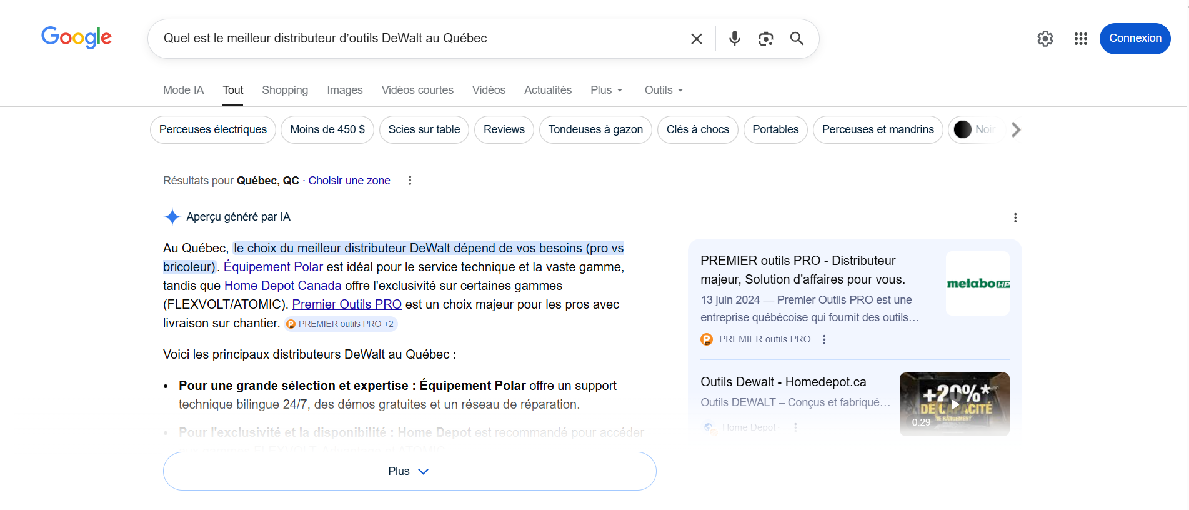The image size is (1189, 510).
Task: Submit search with the magnifying glass icon
Action: pyautogui.click(x=797, y=39)
